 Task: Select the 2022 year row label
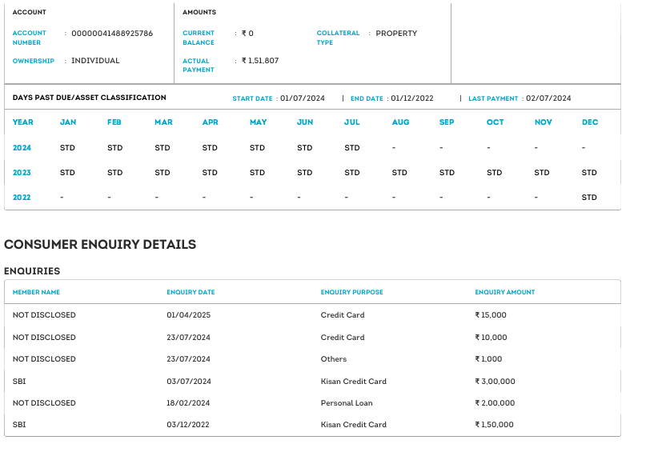(x=22, y=198)
